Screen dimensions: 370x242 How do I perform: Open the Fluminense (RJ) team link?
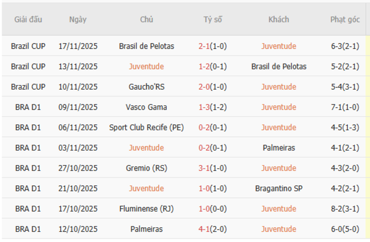(146, 209)
